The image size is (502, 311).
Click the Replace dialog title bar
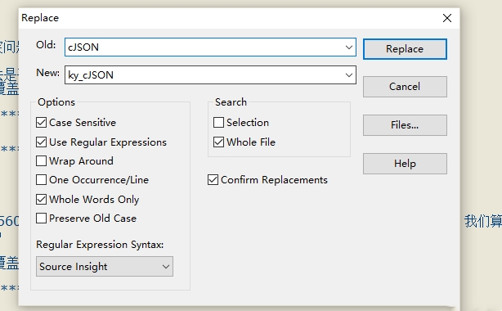pyautogui.click(x=224, y=18)
